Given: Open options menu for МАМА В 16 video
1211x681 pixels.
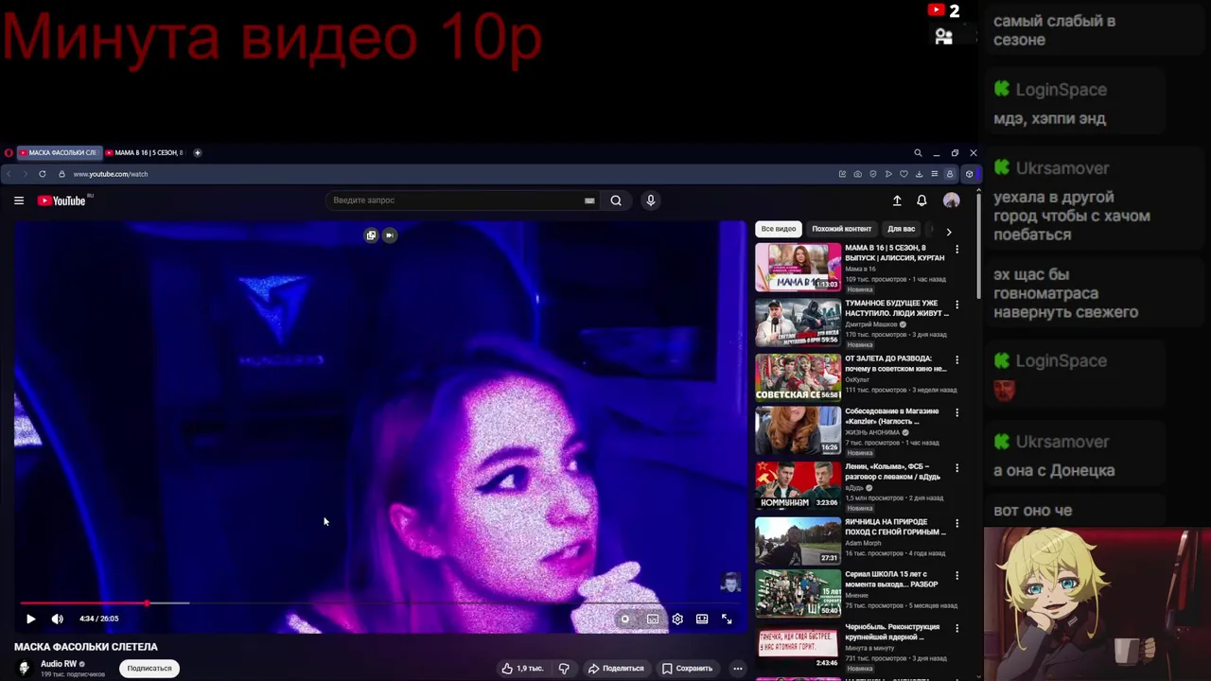Looking at the screenshot, I should click(957, 250).
